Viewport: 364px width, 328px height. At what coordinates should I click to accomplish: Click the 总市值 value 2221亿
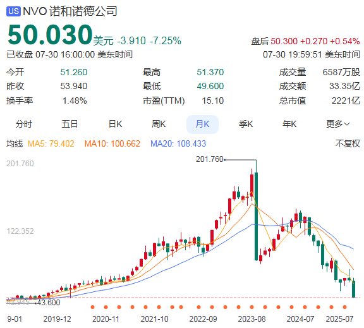point(346,100)
